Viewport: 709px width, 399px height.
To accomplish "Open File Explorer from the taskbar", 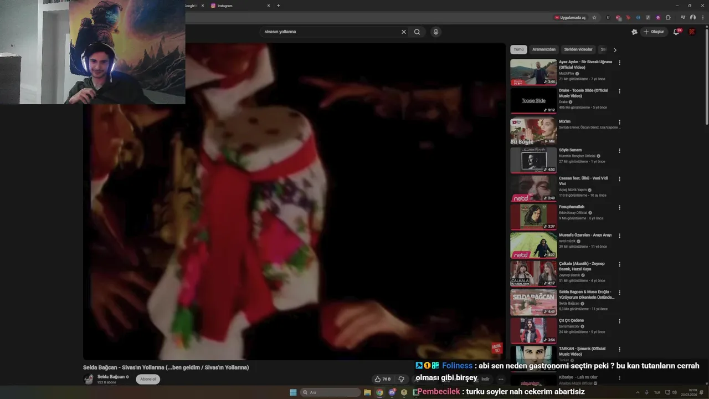I will [367, 392].
